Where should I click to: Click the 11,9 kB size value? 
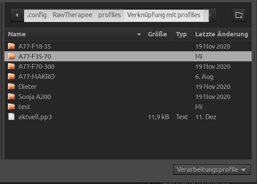tap(158, 117)
